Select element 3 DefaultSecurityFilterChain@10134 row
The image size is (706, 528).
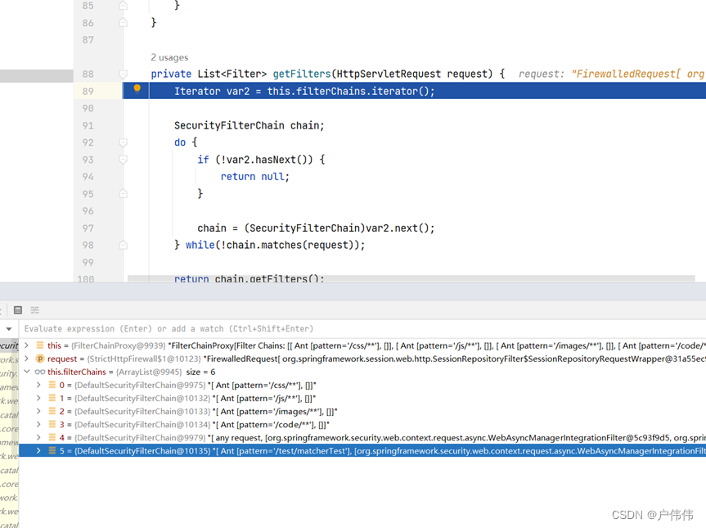(x=362, y=424)
